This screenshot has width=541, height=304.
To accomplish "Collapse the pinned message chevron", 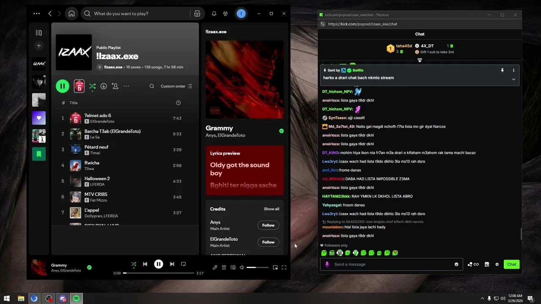I will [514, 79].
